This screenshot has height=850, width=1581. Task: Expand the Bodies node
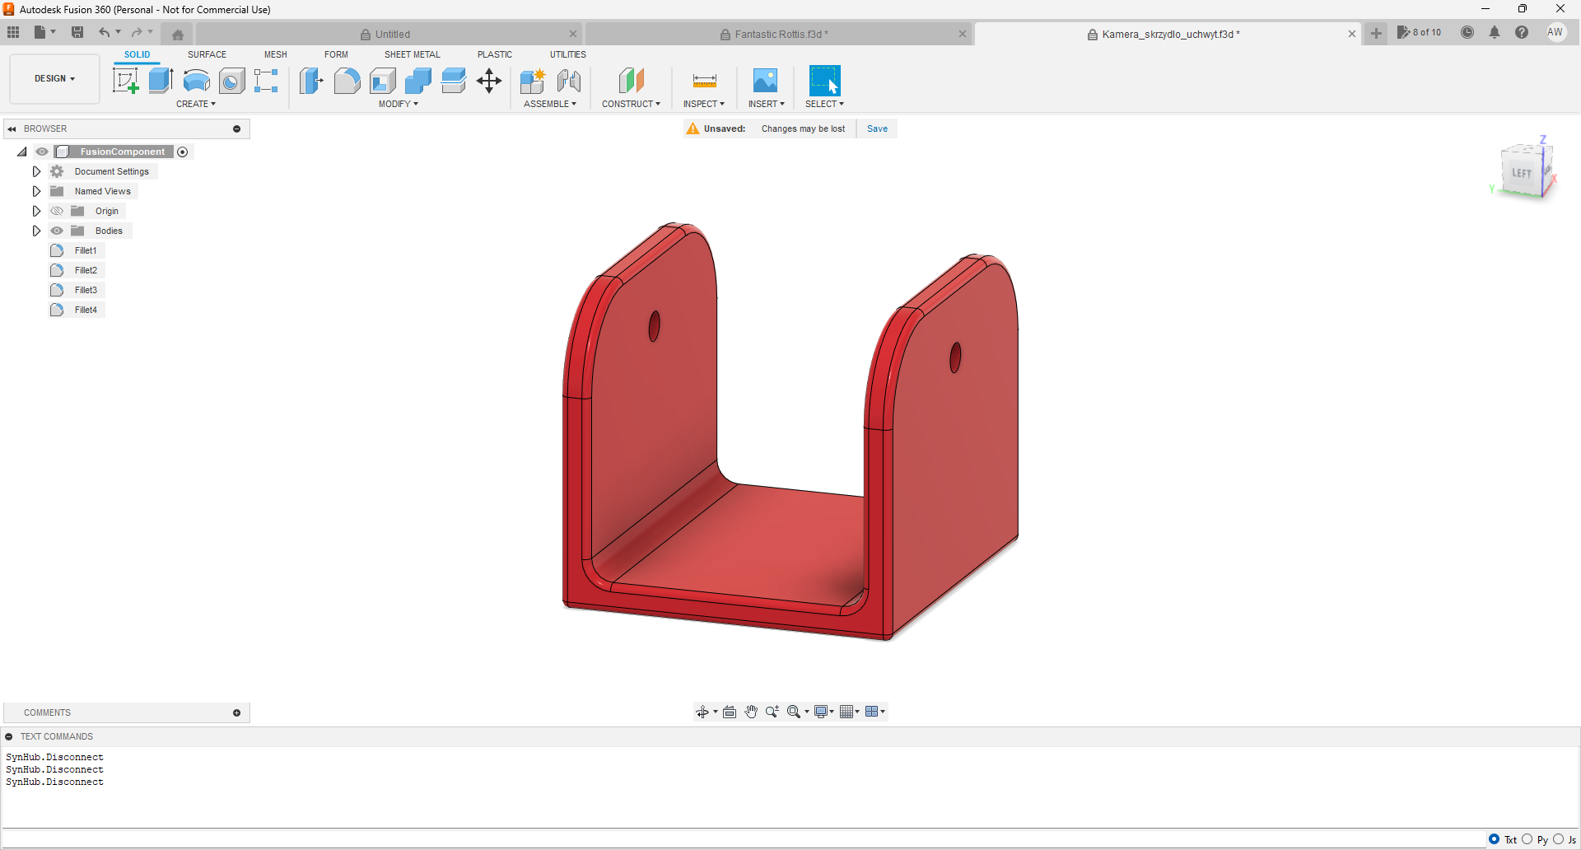[36, 231]
